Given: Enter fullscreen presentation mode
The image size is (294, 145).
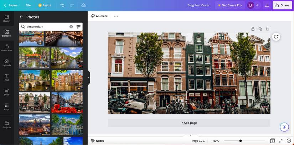Looking at the screenshot, I should tap(281, 141).
